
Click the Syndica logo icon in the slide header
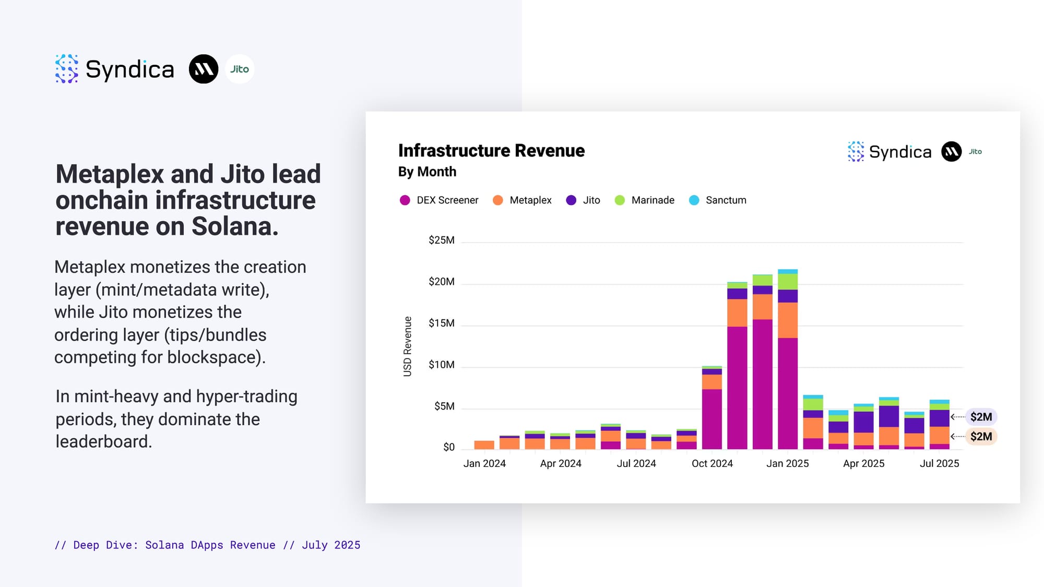pos(67,69)
